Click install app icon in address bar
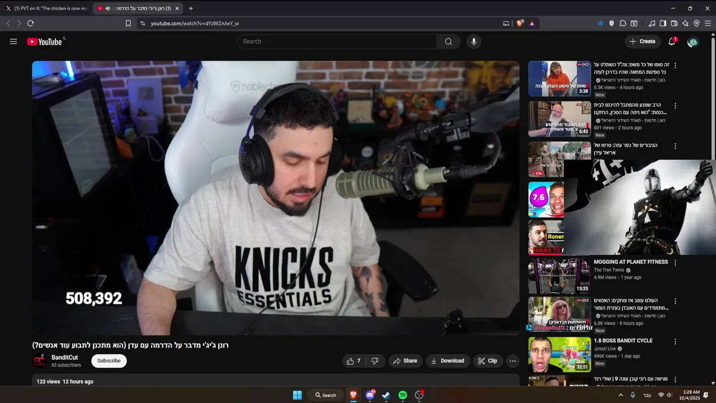716x403 pixels. tap(506, 24)
